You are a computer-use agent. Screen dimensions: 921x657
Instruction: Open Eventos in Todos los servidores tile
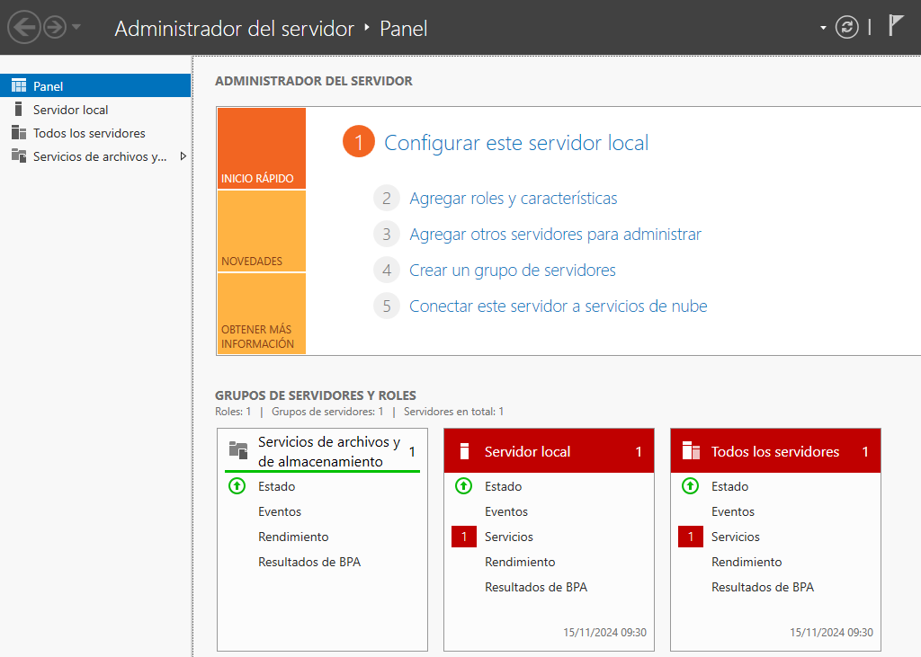[732, 511]
